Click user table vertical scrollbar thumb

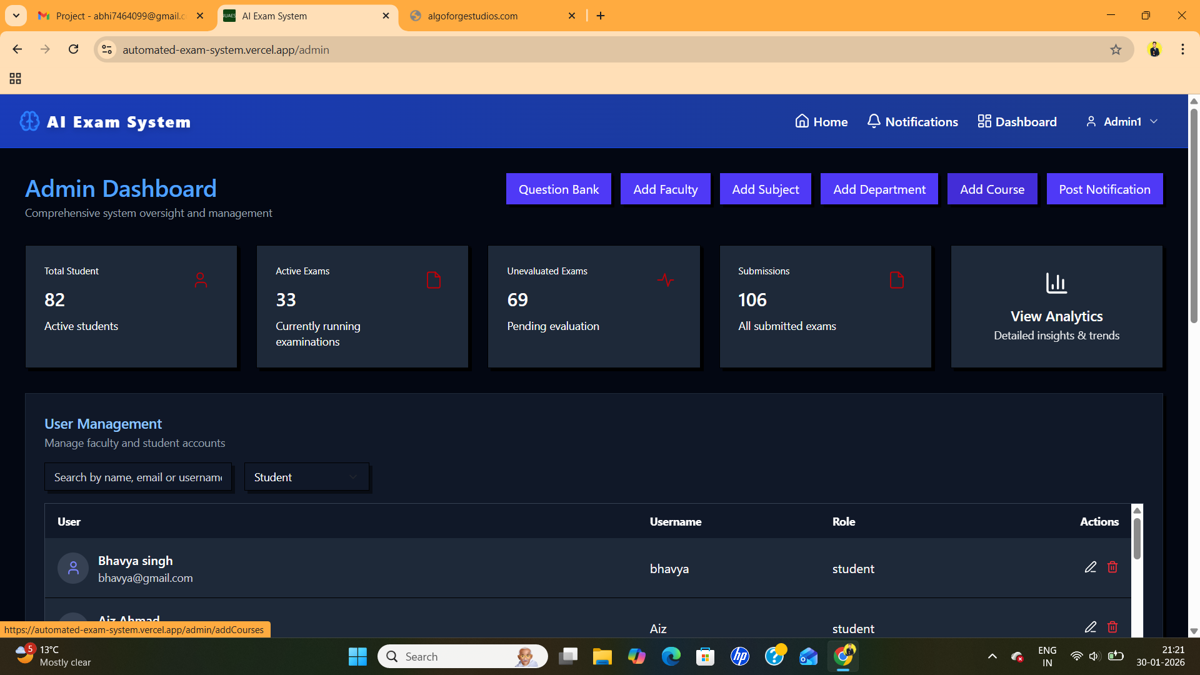[1137, 537]
